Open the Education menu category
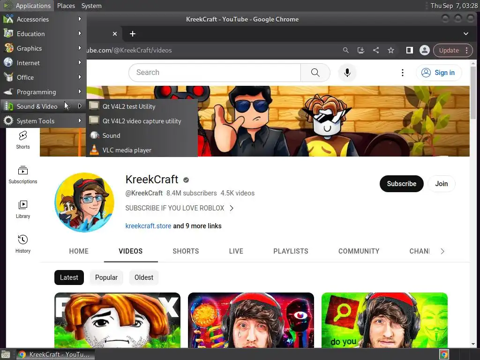 pos(43,34)
